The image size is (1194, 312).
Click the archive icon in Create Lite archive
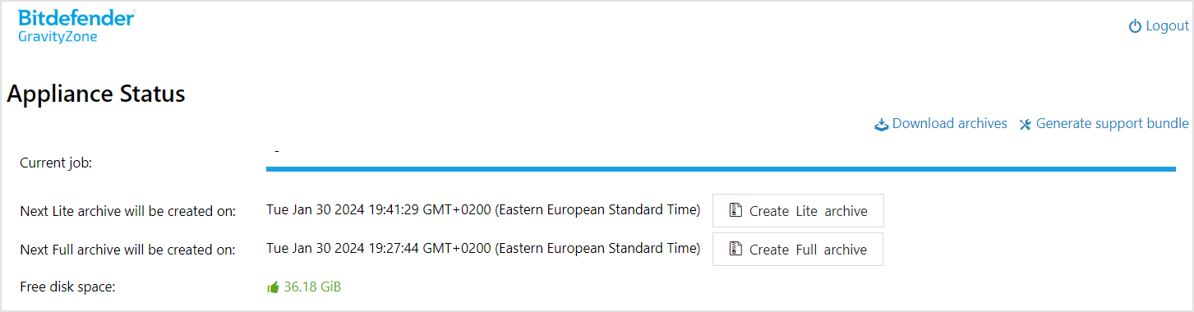pos(736,211)
